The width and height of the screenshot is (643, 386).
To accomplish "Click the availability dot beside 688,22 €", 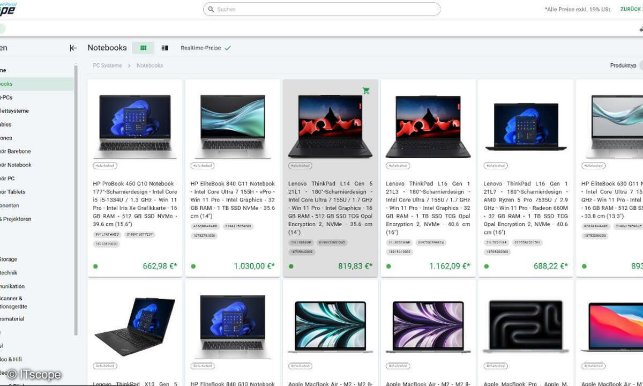I will pos(486,266).
